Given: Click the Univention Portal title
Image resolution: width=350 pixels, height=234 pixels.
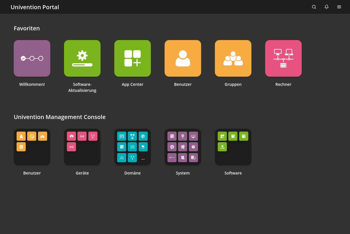Looking at the screenshot, I should coord(35,7).
